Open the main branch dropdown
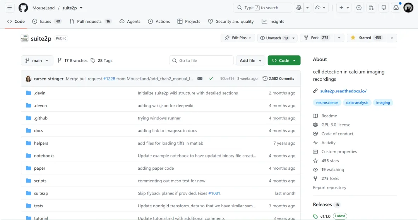418x220 pixels. tap(37, 60)
